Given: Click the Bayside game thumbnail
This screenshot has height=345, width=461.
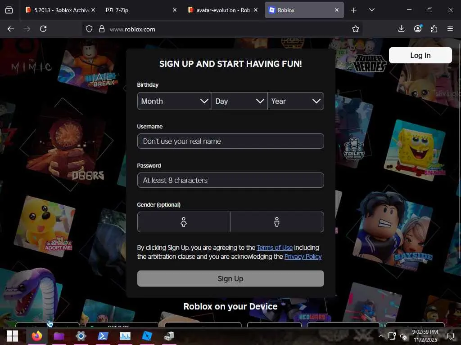Looking at the screenshot, I should [393, 230].
